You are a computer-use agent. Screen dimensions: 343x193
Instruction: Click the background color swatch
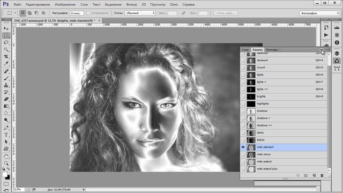pos(8,177)
